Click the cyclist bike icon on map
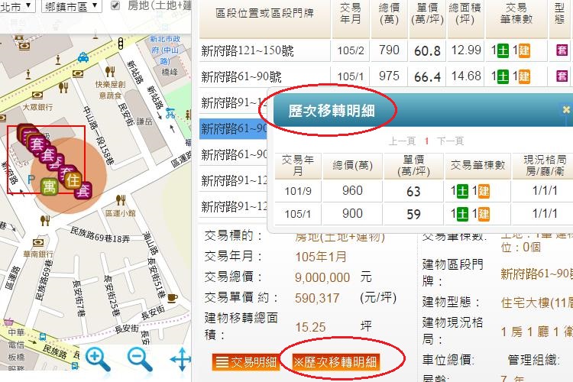The height and width of the screenshot is (382, 573). tap(170, 113)
